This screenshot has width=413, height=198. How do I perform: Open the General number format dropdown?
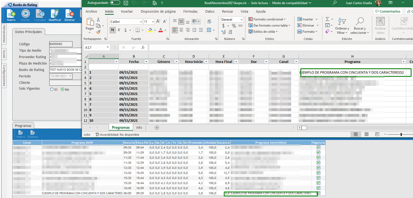point(241,19)
